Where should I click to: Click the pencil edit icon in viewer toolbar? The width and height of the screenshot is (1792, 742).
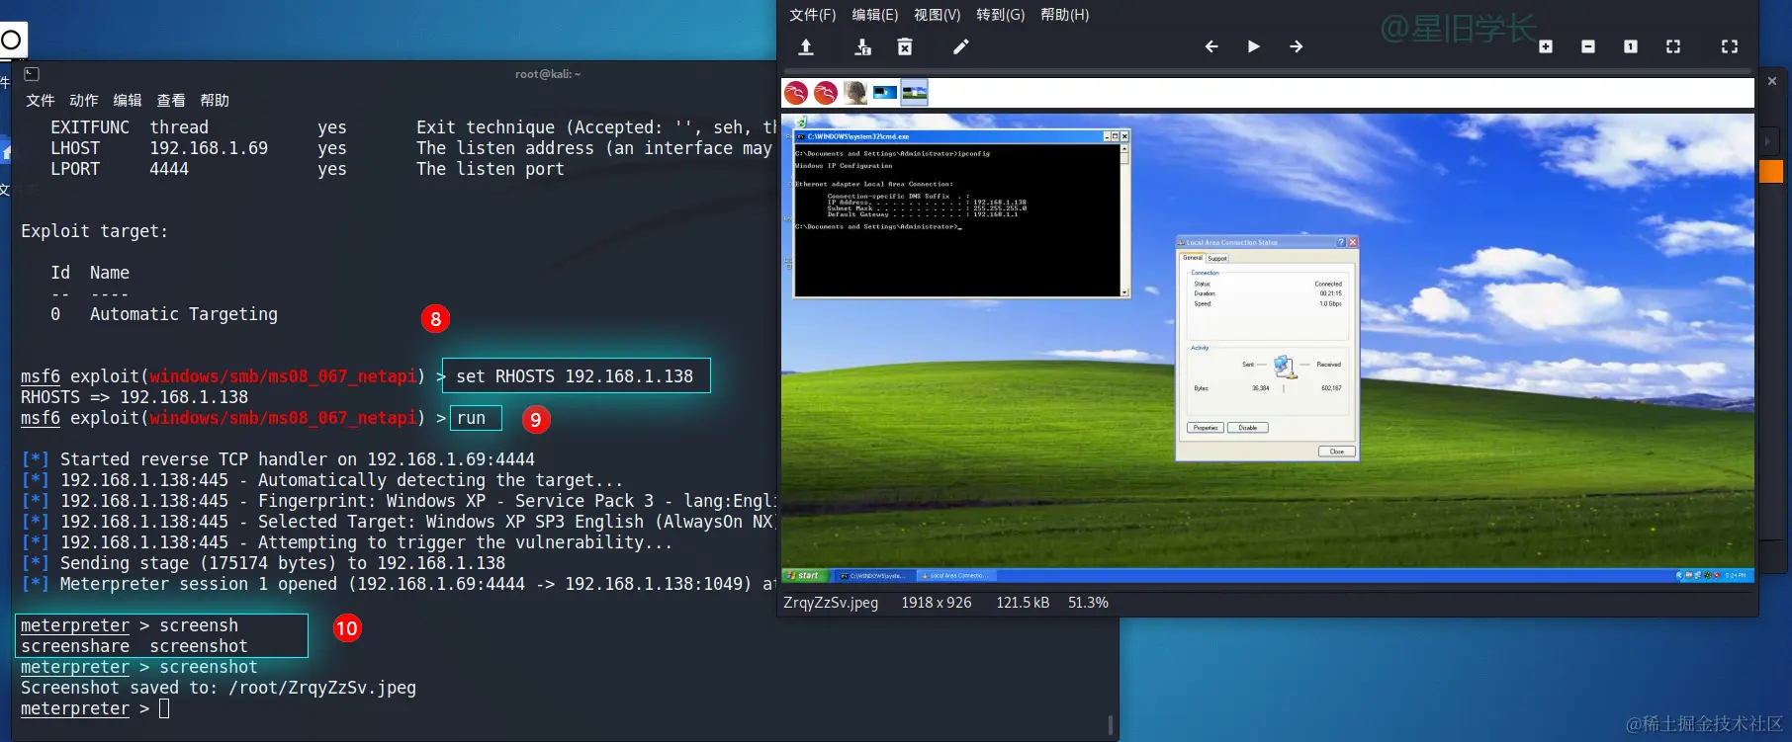tap(960, 46)
